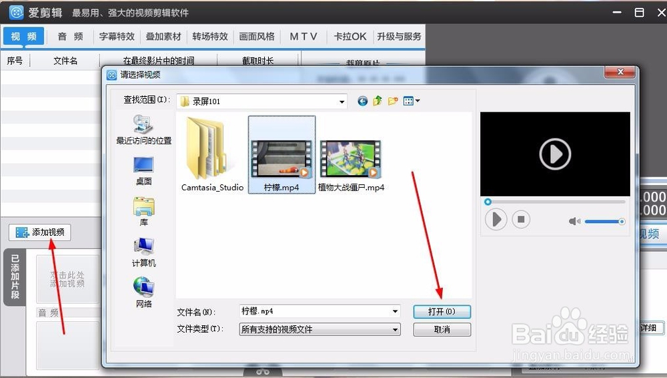Click the back navigation icon in dialog

(362, 101)
